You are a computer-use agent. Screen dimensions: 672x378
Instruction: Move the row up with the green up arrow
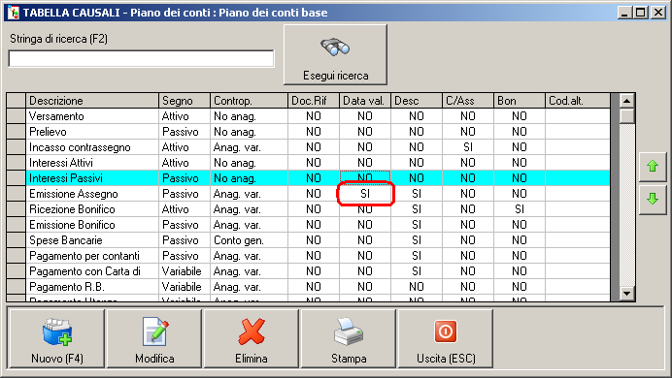tap(653, 167)
